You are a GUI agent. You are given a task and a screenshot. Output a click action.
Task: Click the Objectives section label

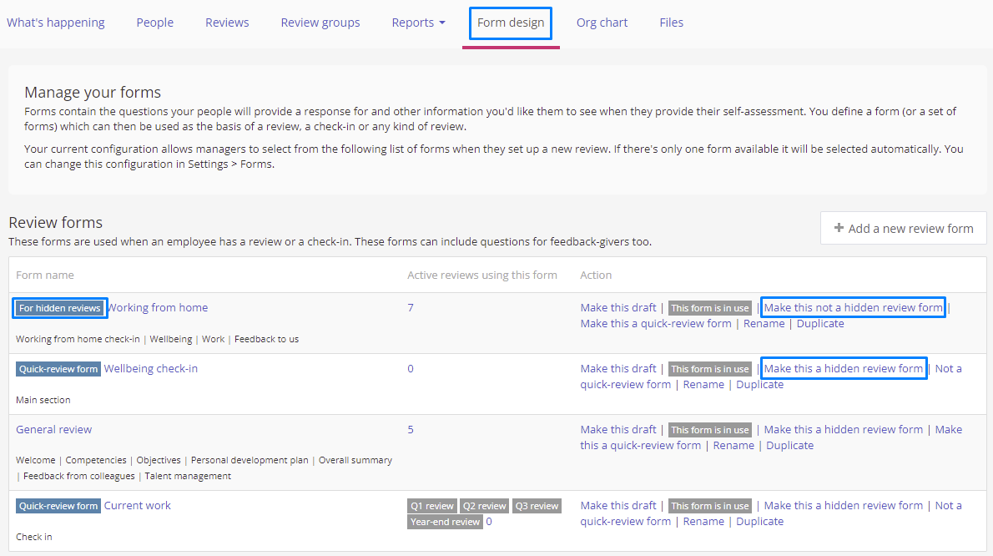coord(159,460)
